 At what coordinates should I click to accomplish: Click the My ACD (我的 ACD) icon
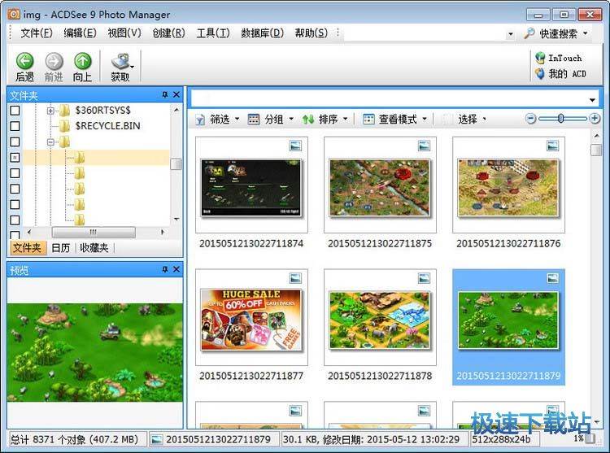point(540,74)
